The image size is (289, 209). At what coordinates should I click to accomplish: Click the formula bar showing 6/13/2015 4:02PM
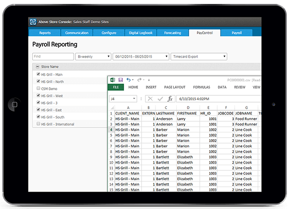tap(219, 99)
